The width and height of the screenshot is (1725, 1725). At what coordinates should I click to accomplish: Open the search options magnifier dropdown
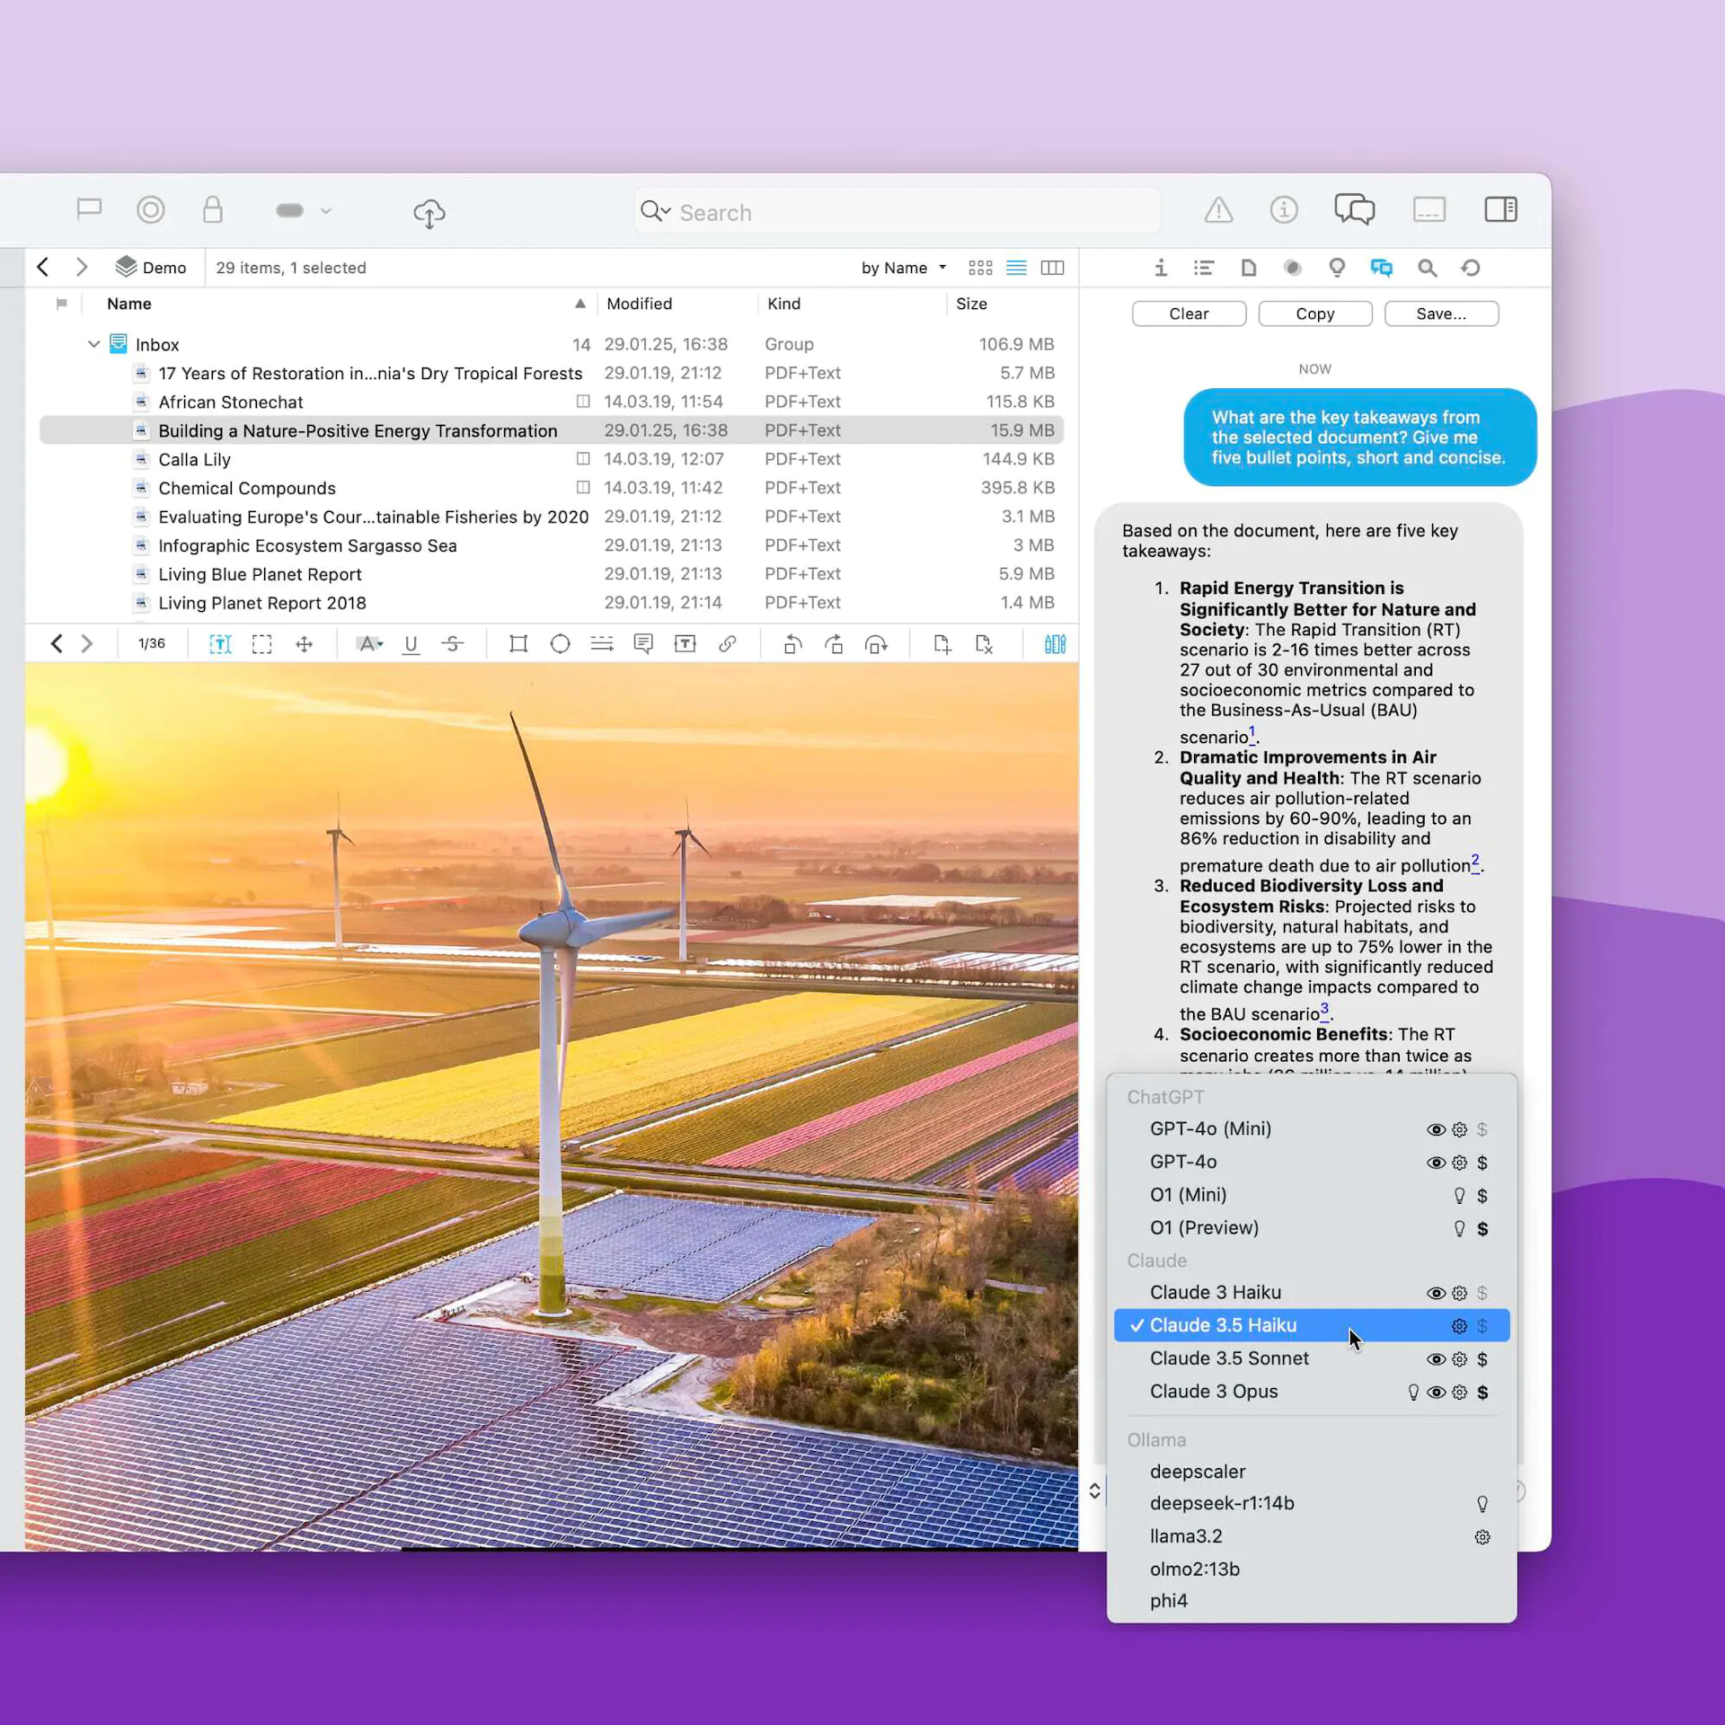[x=656, y=212]
